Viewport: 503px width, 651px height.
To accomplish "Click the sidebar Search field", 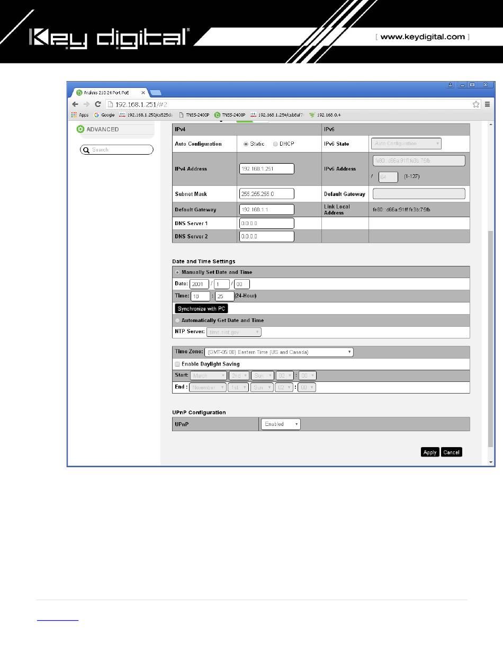I will (x=116, y=150).
